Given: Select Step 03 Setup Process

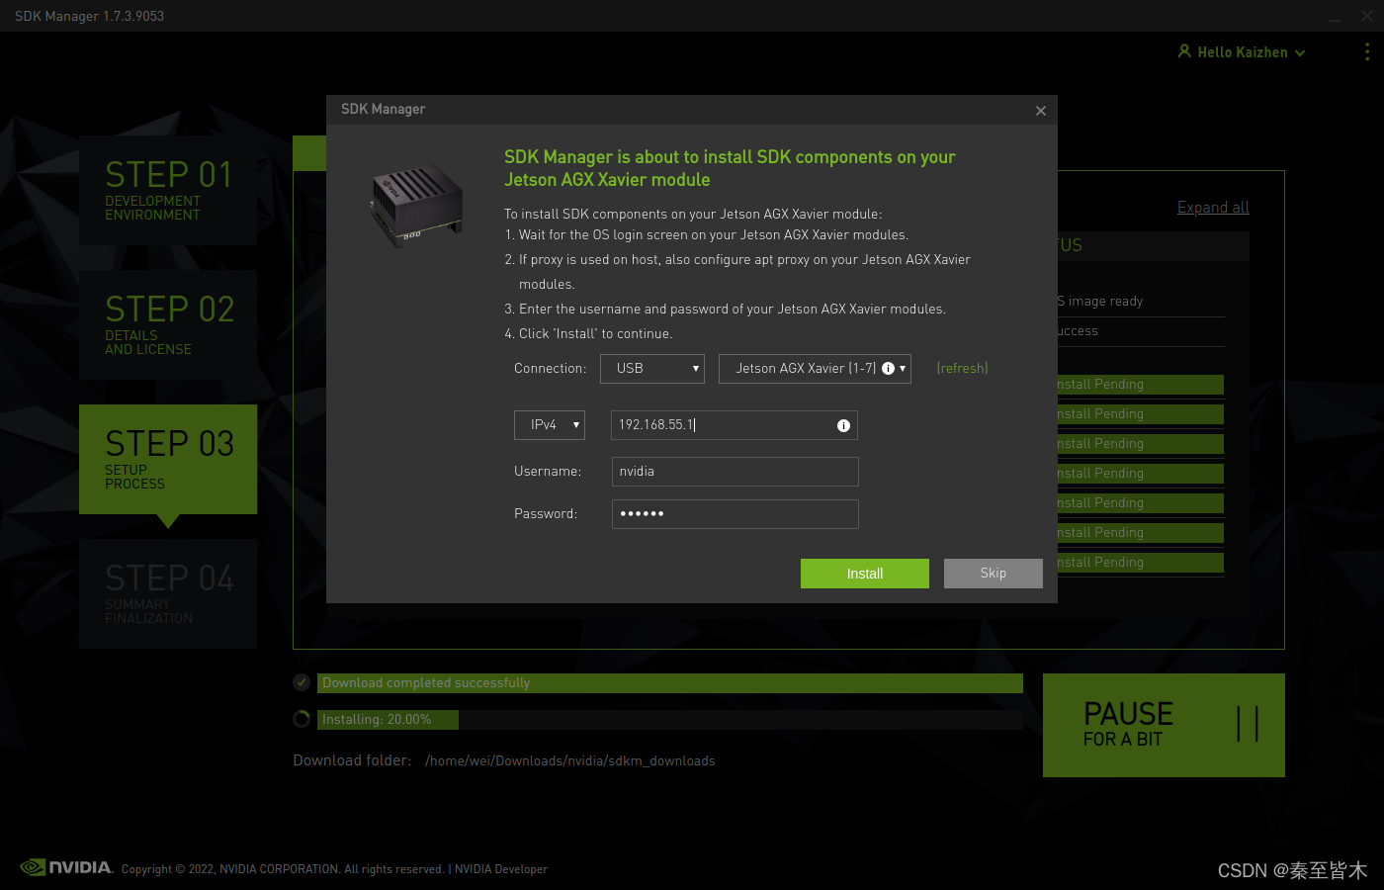Looking at the screenshot, I should coord(168,459).
